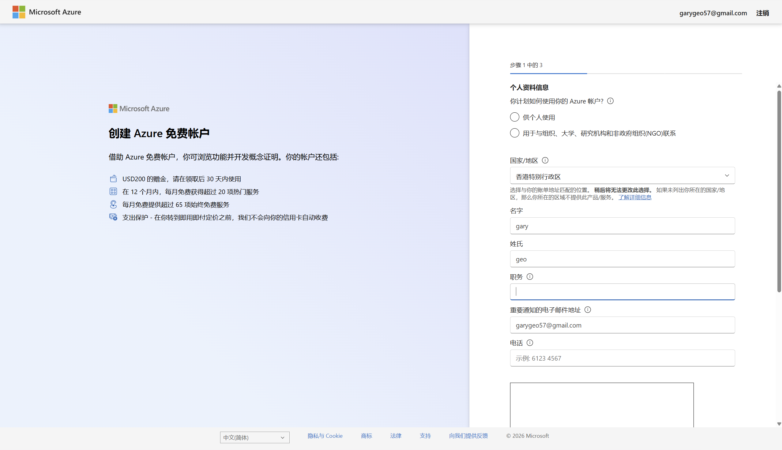Screen dimensions: 782x450
Task: Click the 注销 sign-out link
Action: pos(762,13)
